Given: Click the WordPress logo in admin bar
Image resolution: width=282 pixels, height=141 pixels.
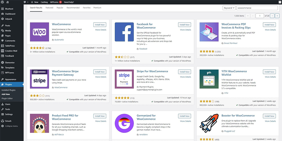Looking at the screenshot, I should click(3, 2).
